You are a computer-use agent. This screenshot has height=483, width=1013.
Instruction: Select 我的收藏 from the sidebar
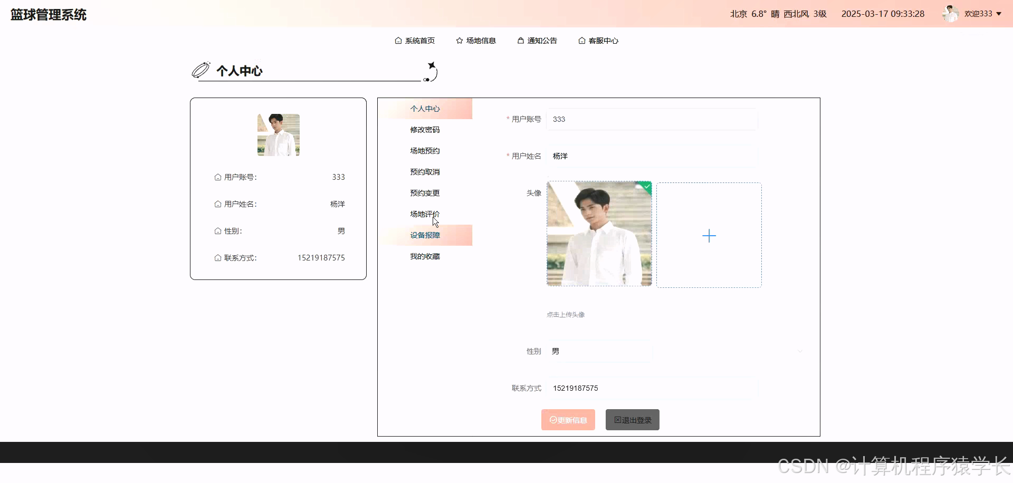click(425, 256)
